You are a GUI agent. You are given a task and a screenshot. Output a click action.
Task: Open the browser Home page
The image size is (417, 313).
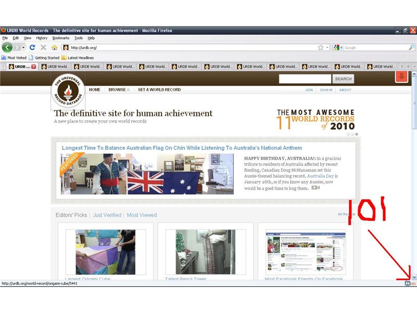pos(54,47)
